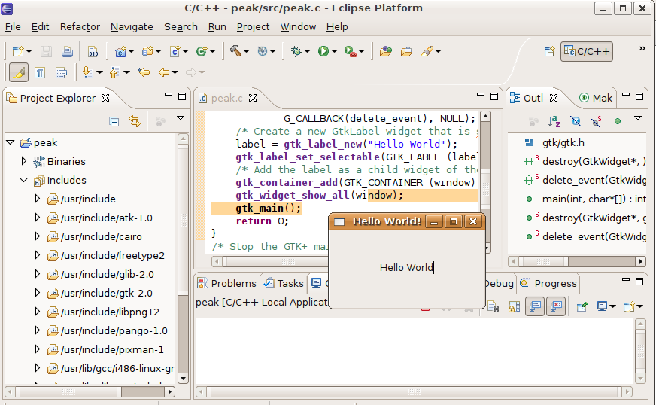This screenshot has width=656, height=405.
Task: Toggle Show Console on standard error
Action: point(556,306)
